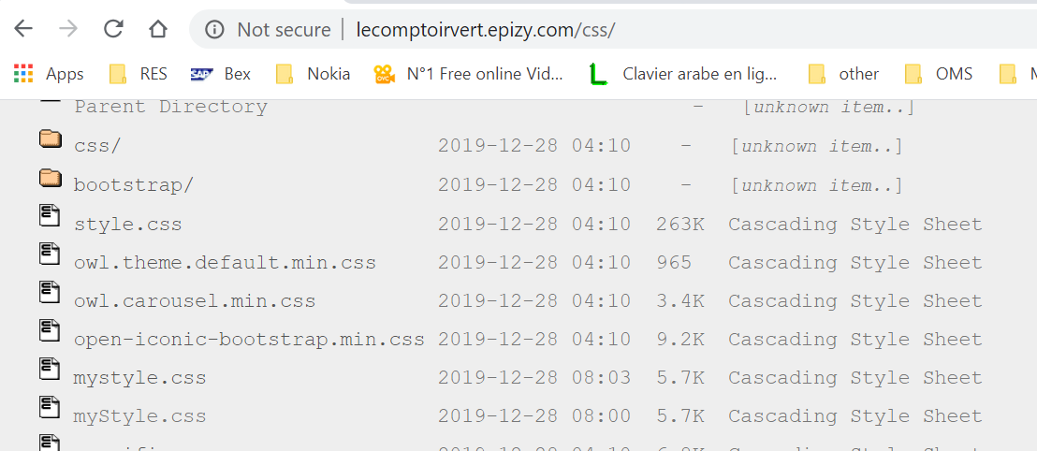The height and width of the screenshot is (451, 1037).
Task: Open the Apps grid shortcut
Action: tap(49, 74)
